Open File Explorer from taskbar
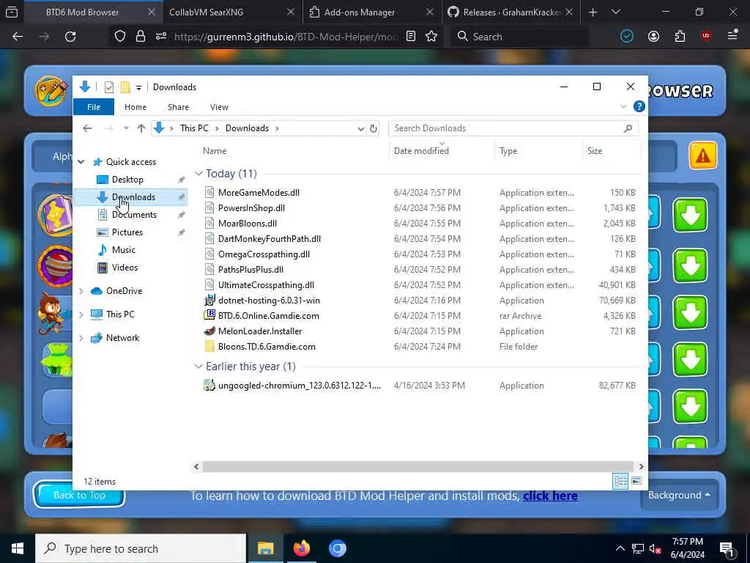 click(265, 548)
